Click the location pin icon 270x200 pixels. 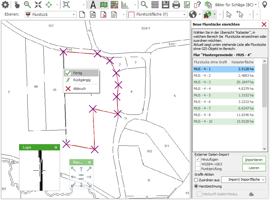click(265, 5)
